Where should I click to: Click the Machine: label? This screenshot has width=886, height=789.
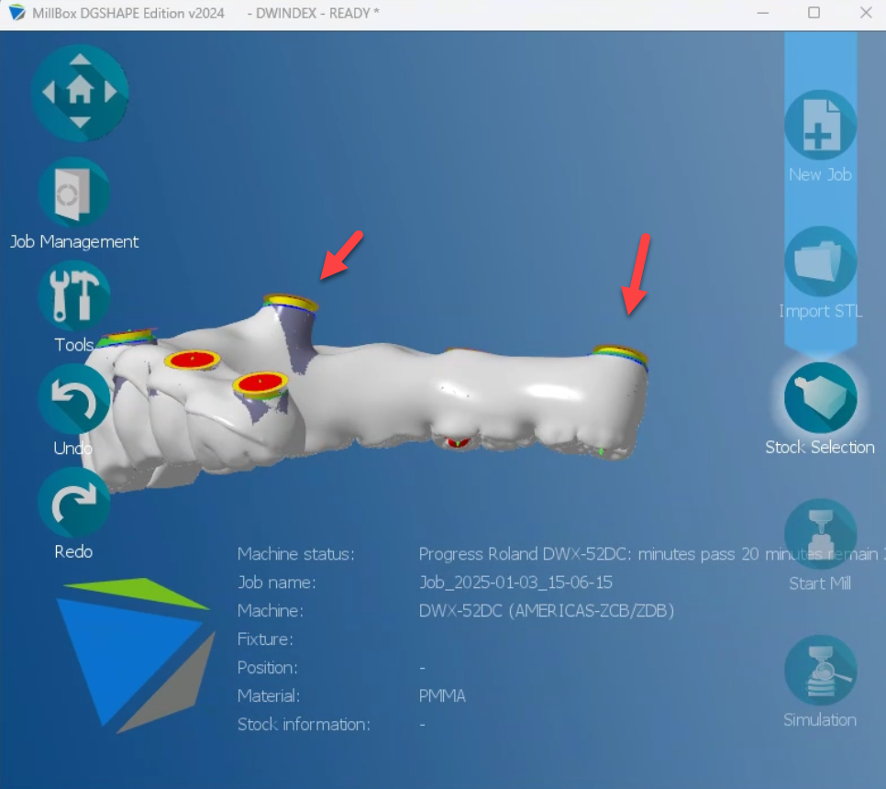pyautogui.click(x=270, y=610)
